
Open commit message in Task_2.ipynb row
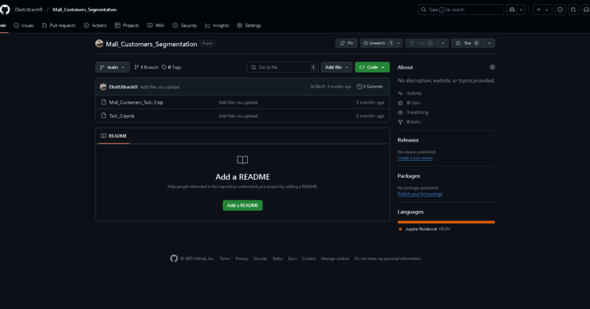(238, 116)
